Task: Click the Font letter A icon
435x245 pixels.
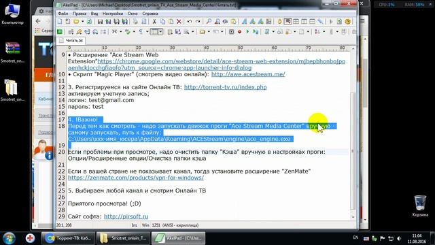Action: [244, 22]
